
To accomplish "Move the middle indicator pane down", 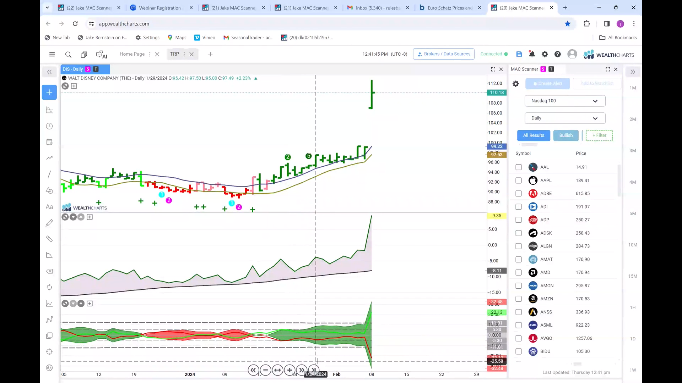I will (x=73, y=217).
